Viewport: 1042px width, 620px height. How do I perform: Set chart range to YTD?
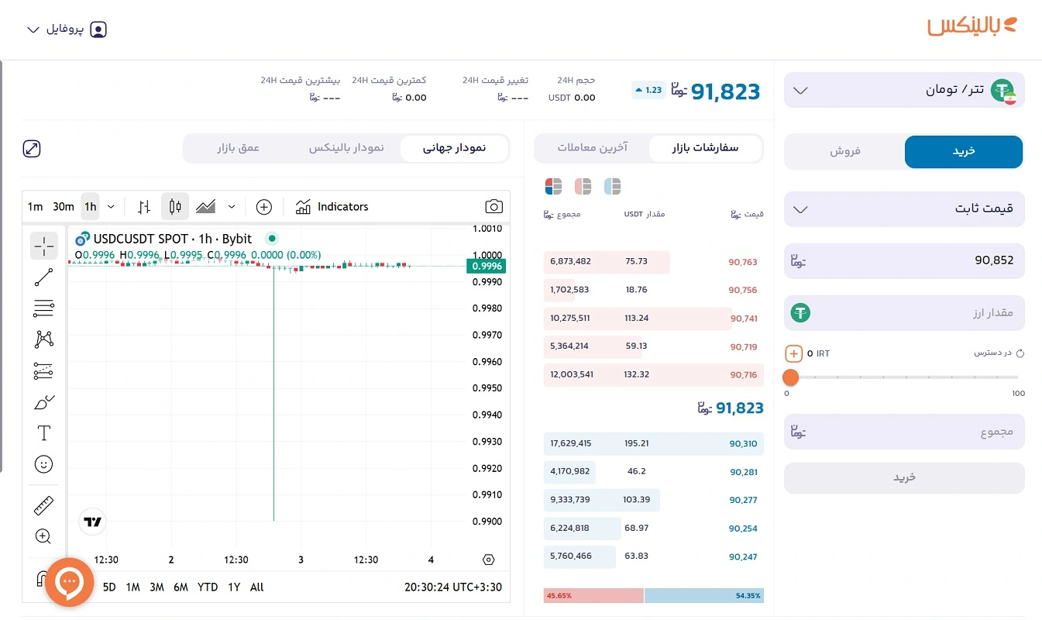point(208,587)
